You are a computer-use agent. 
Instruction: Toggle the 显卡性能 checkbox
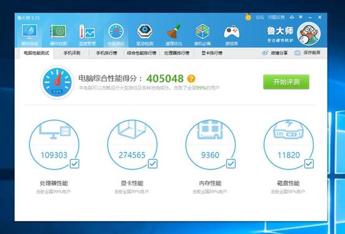pos(153,164)
